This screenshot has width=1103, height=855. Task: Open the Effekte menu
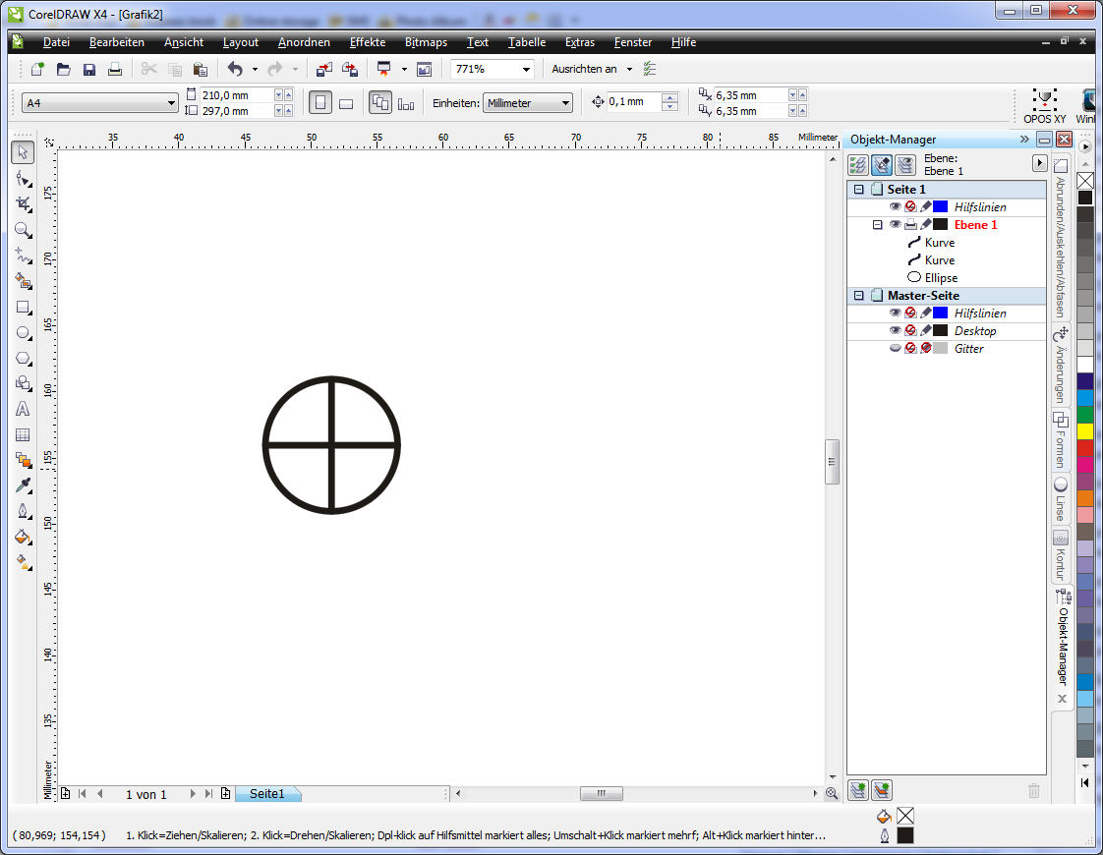click(368, 42)
